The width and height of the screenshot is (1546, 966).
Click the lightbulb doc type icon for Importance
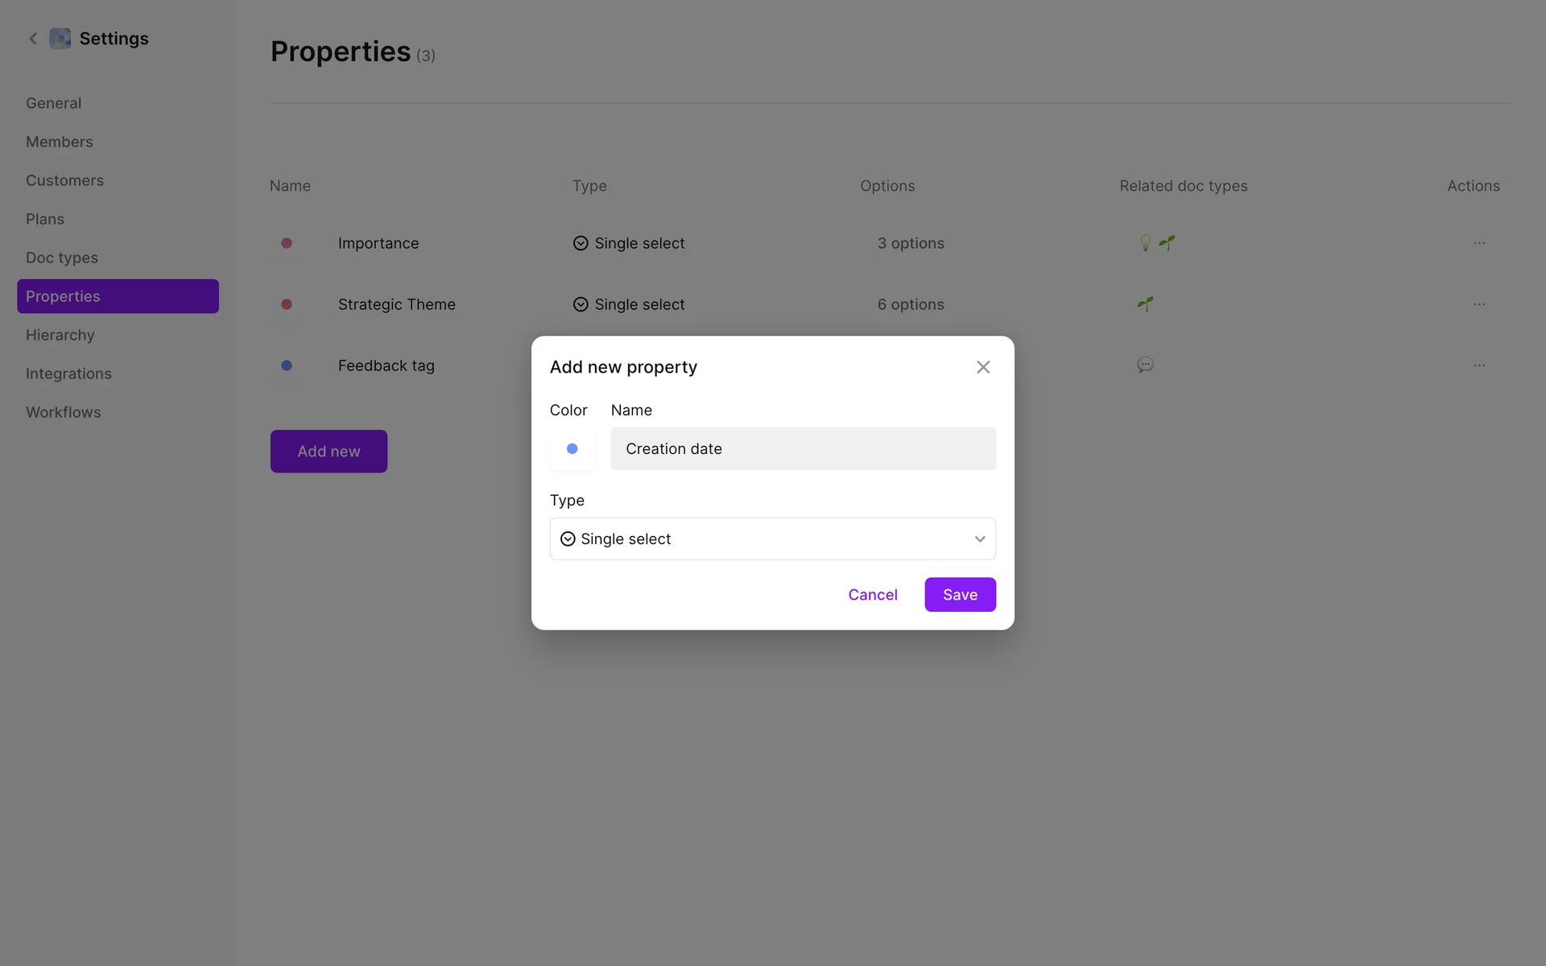(1145, 243)
